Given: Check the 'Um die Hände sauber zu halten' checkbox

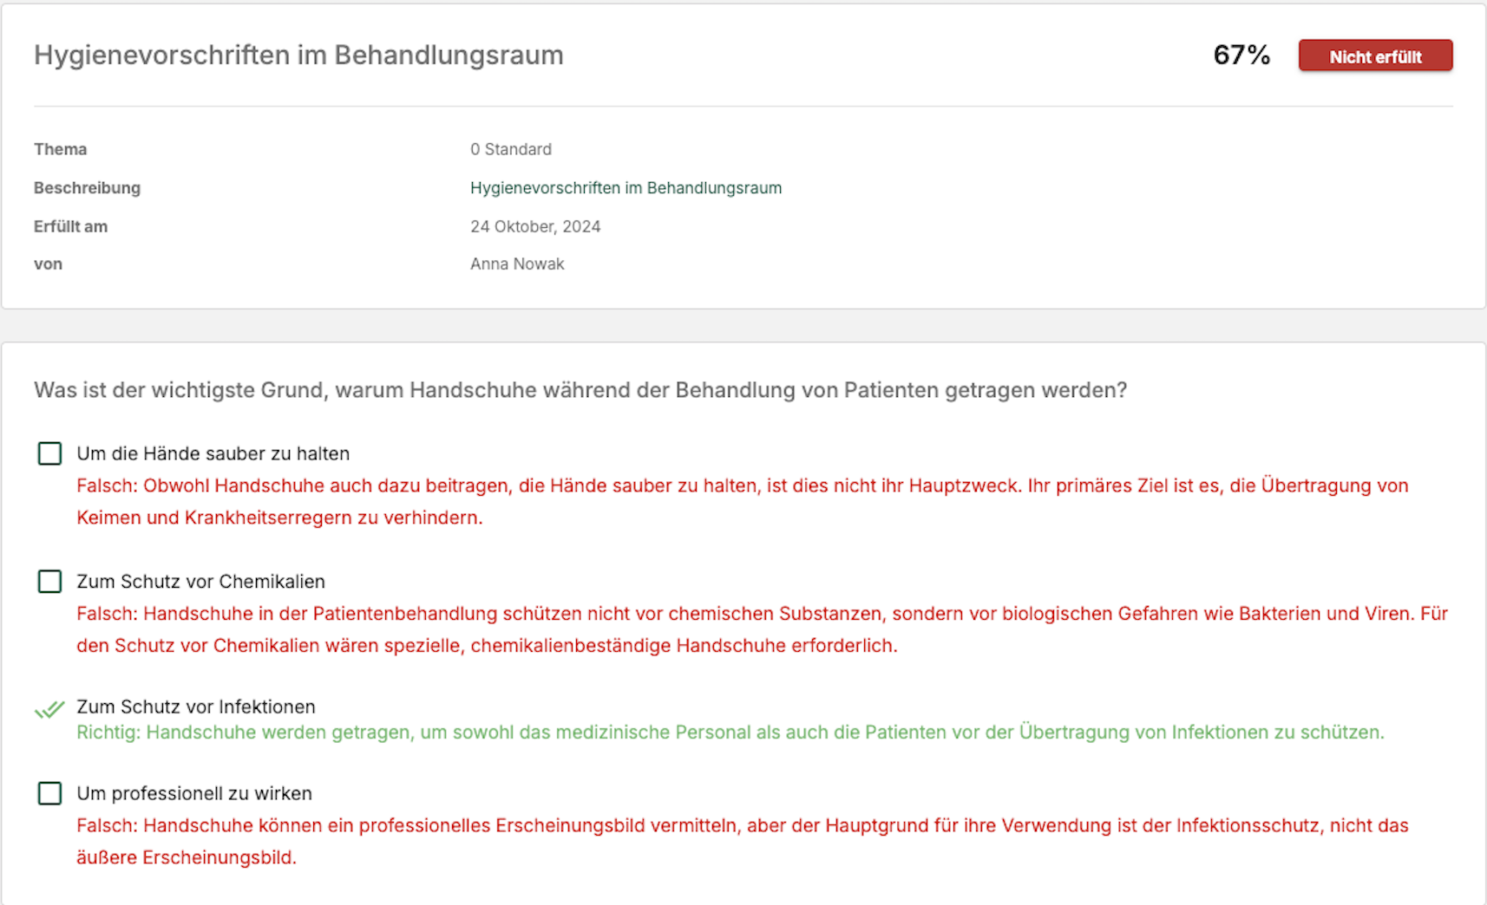Looking at the screenshot, I should click(49, 453).
